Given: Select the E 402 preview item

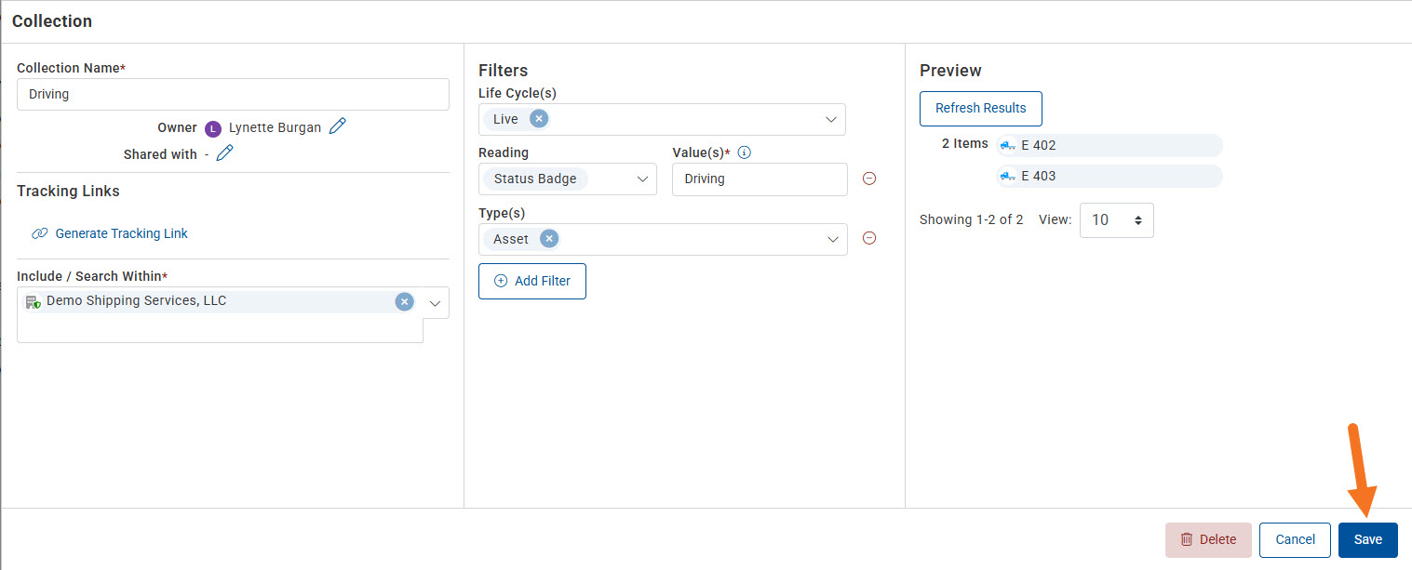Looking at the screenshot, I should tap(1109, 146).
